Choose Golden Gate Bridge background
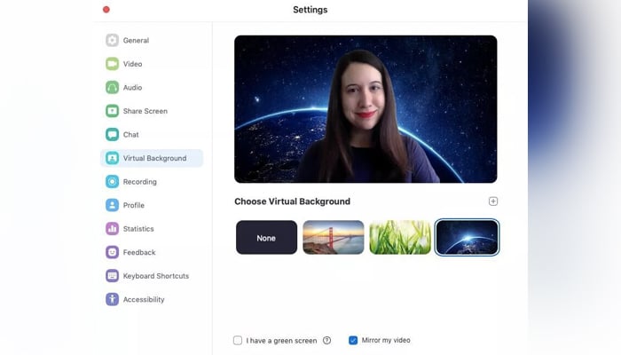 [333, 237]
